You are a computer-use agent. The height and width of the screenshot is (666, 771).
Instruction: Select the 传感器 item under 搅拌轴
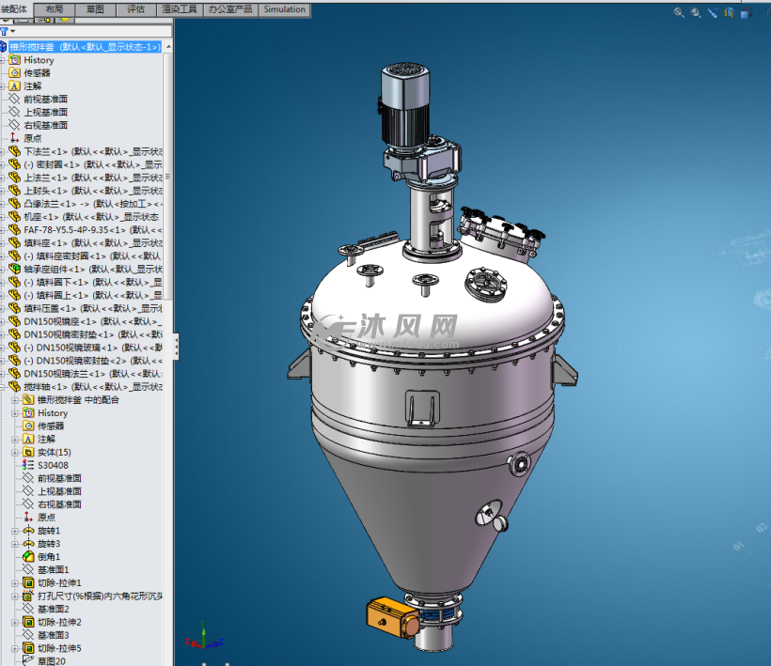tap(51, 426)
